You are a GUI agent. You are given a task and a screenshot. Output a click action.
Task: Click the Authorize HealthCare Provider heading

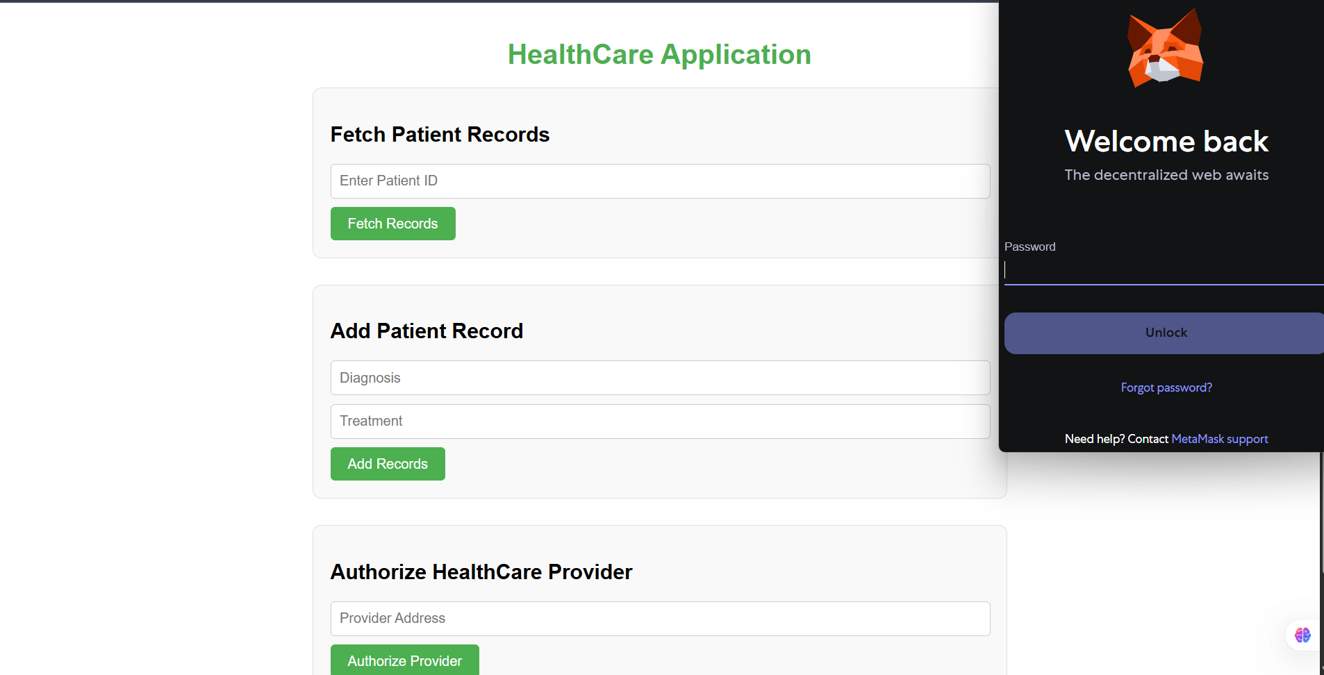tap(481, 572)
